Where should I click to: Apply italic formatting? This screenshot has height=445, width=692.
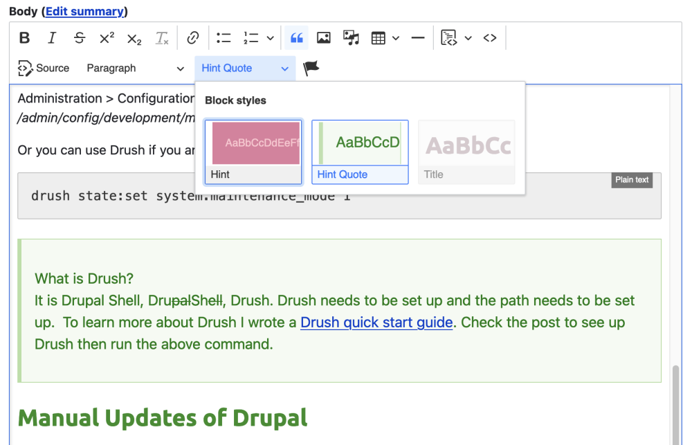[x=52, y=38]
